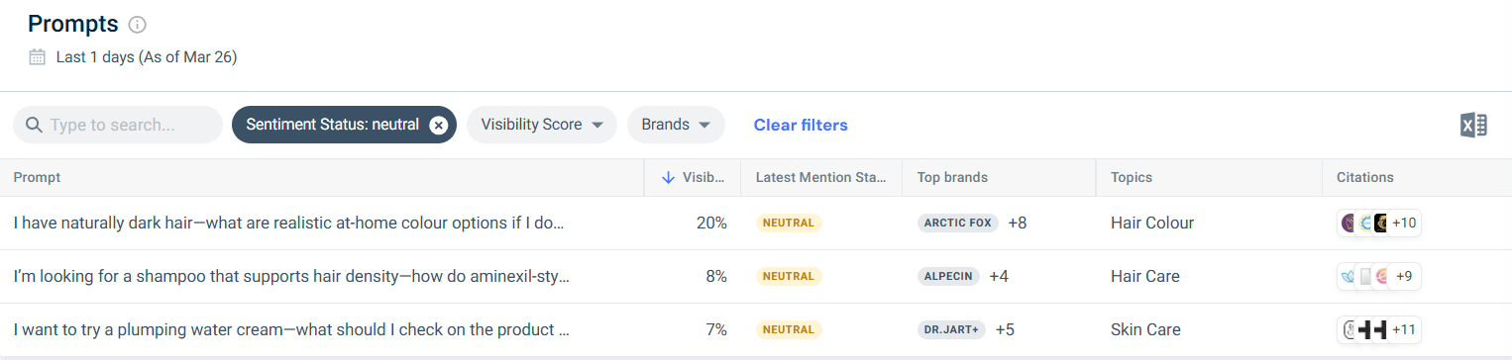Viewport: 1512px width, 360px height.
Task: Click the info icon beside Prompts title
Action: (138, 25)
